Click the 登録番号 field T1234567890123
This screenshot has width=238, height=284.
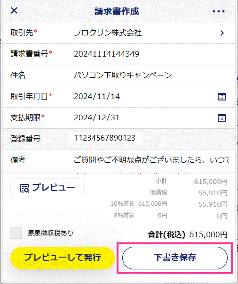(106, 138)
